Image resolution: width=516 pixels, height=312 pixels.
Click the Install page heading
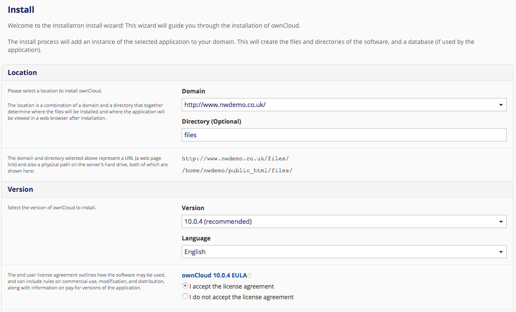pos(21,9)
